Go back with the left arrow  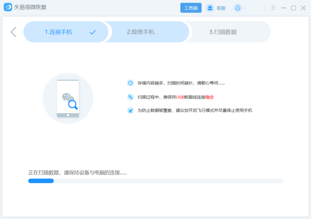click(13, 32)
